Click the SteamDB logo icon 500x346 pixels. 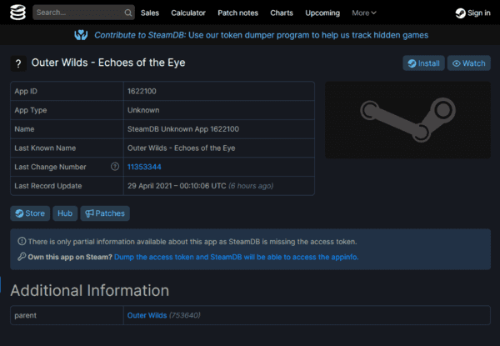17,13
